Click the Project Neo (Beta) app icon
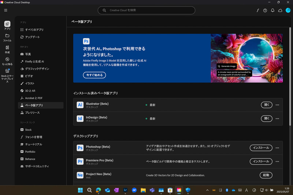293x195 pixels. pos(80,175)
